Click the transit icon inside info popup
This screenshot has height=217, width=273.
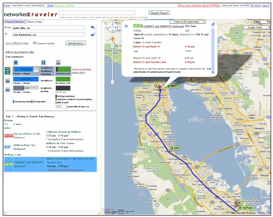(x=126, y=26)
